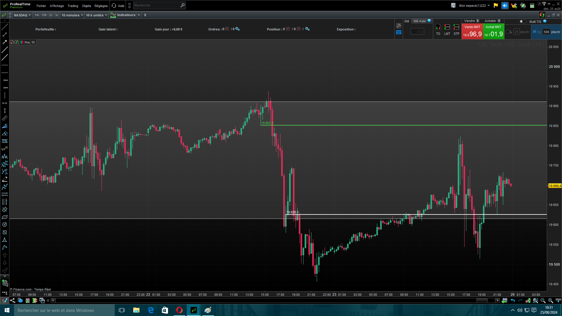Click the blue keyboard shortcut icon

[x=399, y=32]
